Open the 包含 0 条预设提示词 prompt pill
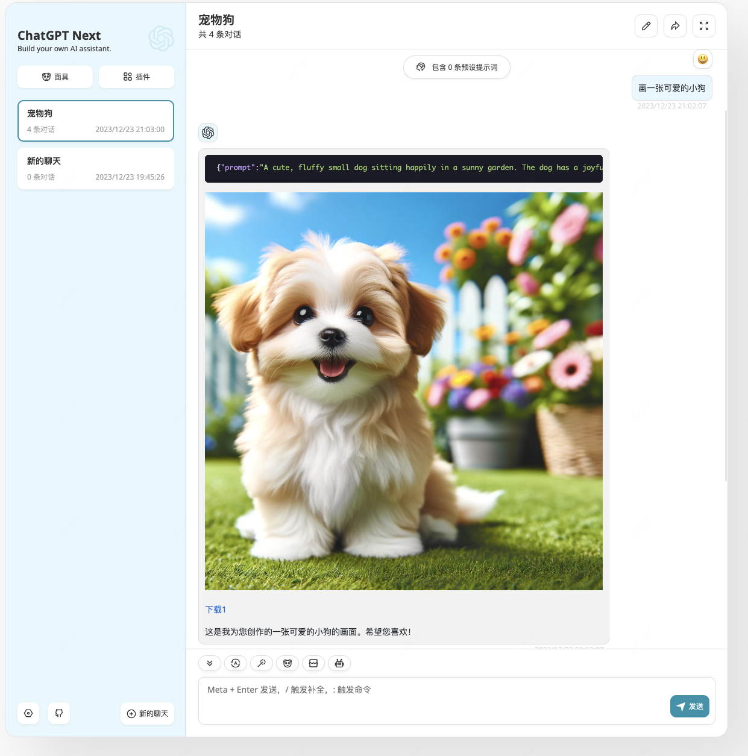The width and height of the screenshot is (748, 756). pos(456,67)
